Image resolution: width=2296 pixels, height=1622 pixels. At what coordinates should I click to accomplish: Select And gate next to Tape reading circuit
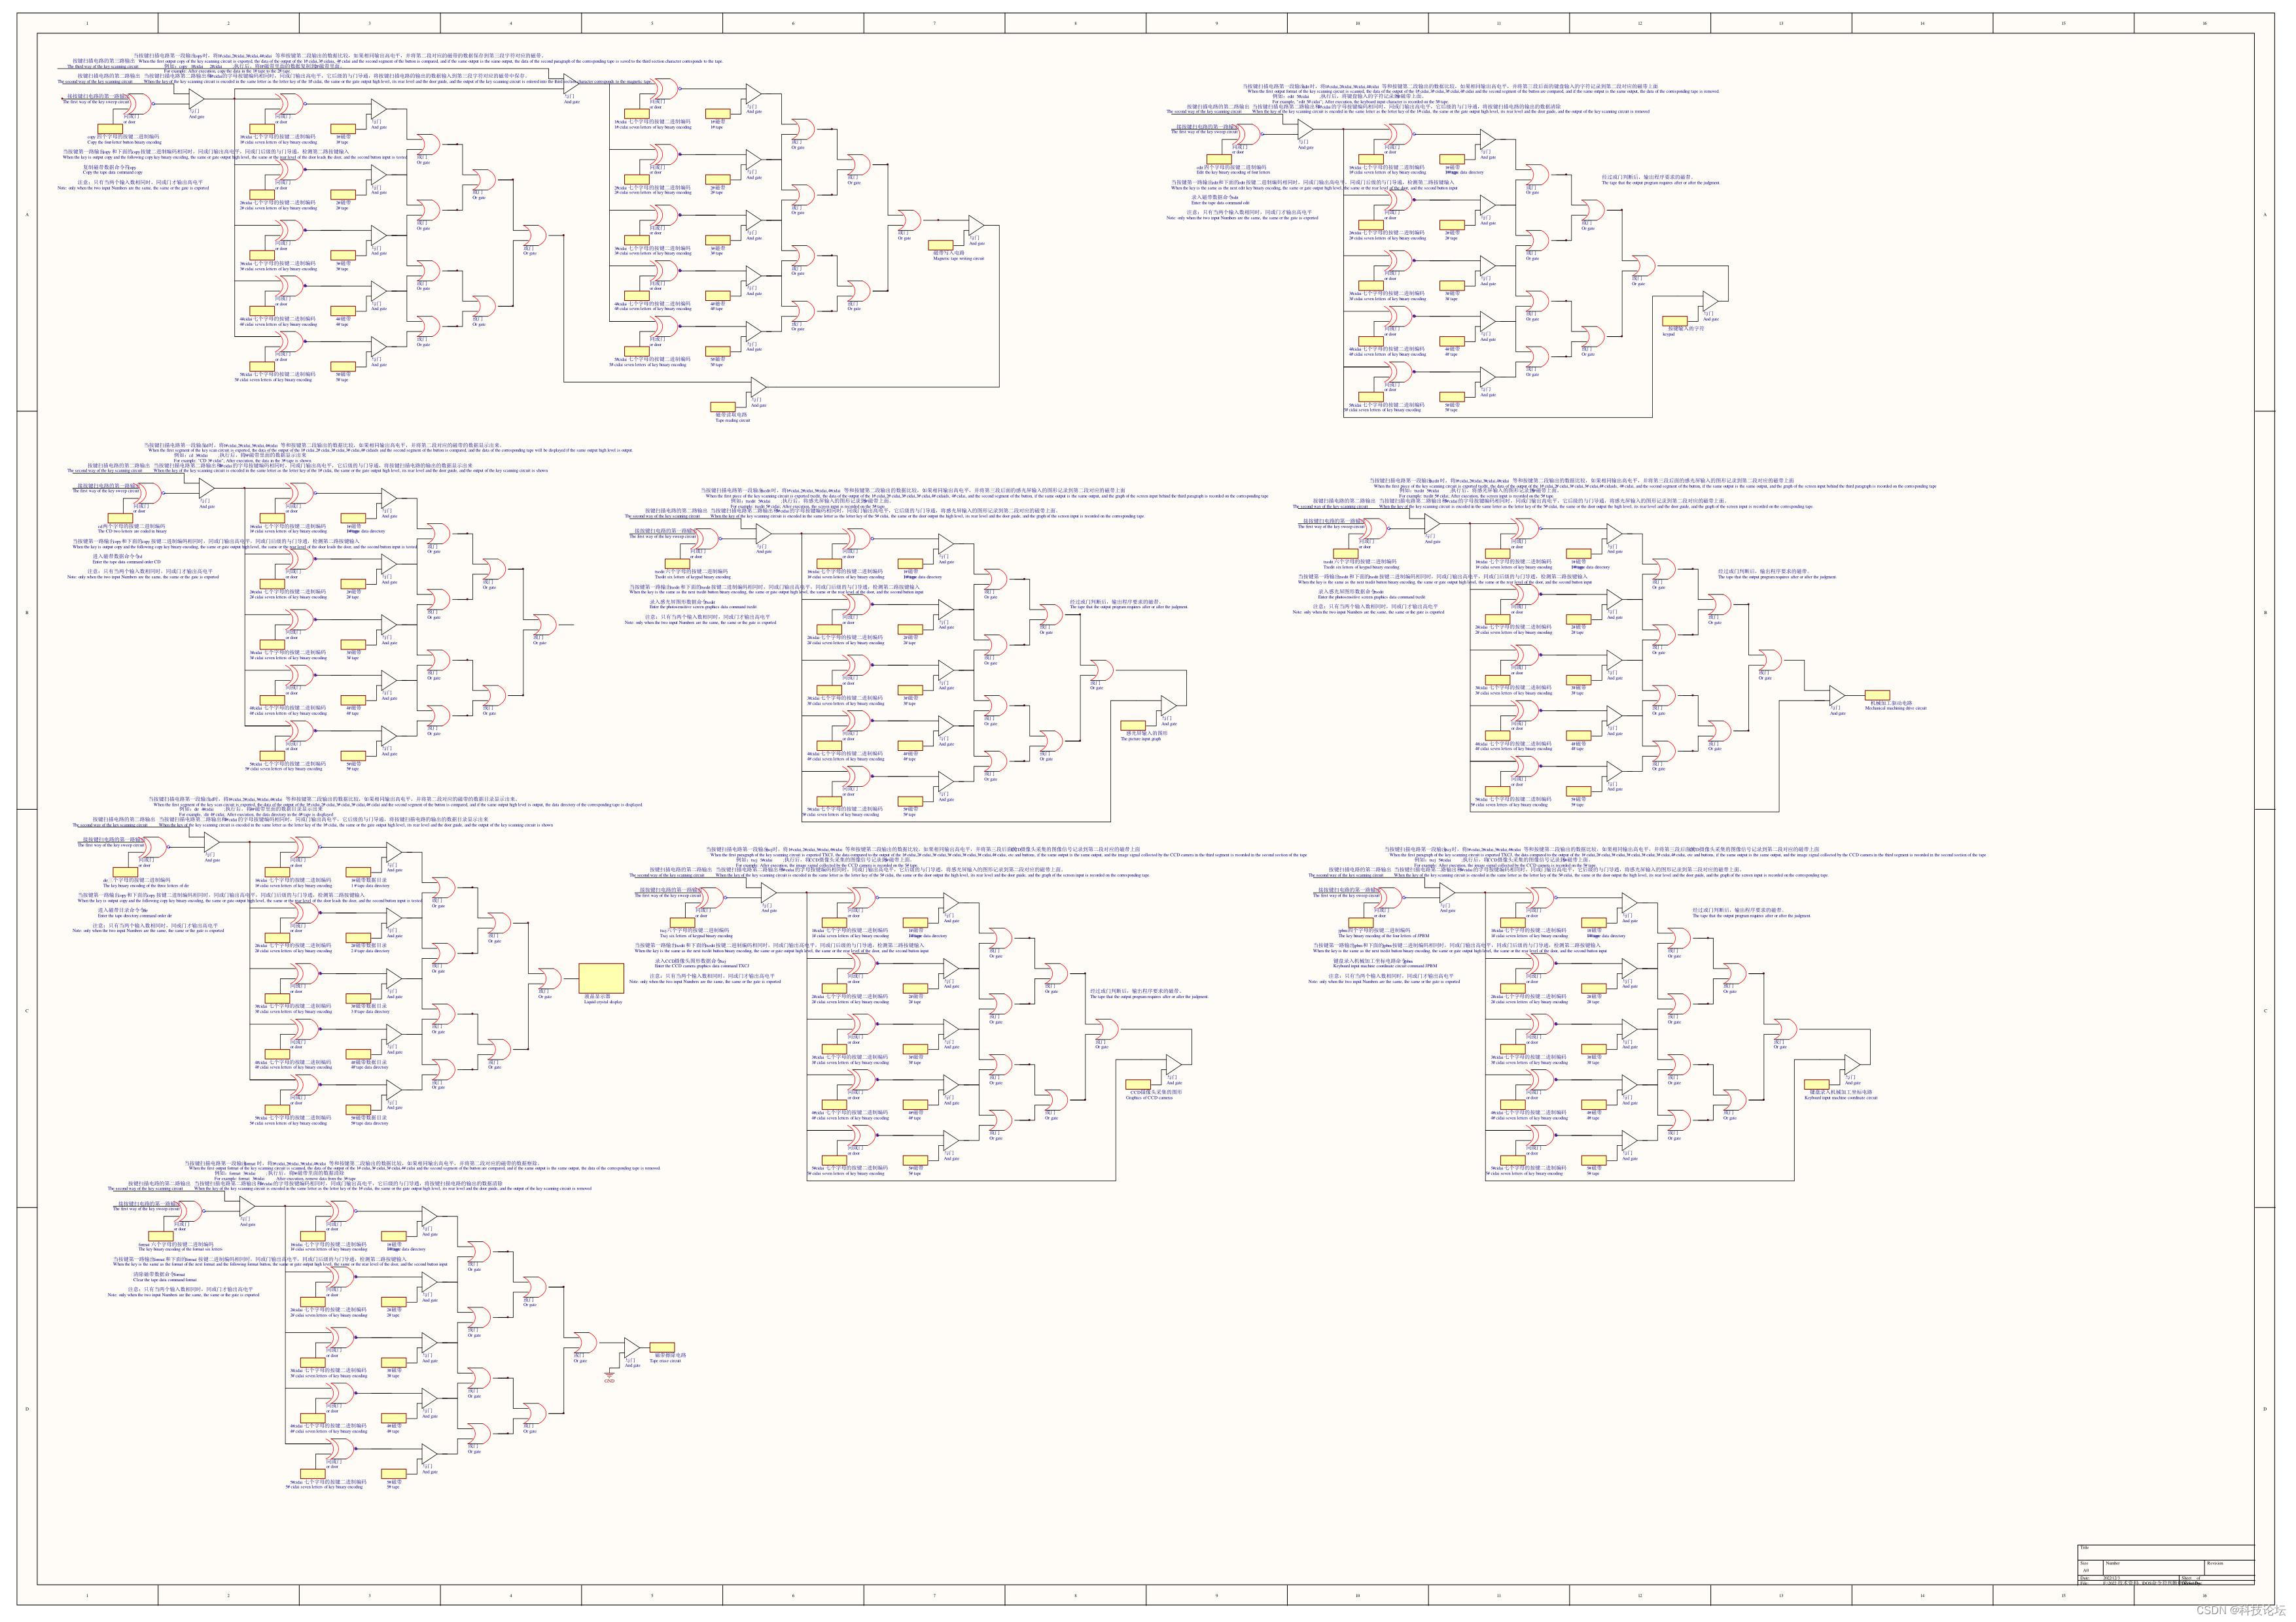coord(758,387)
